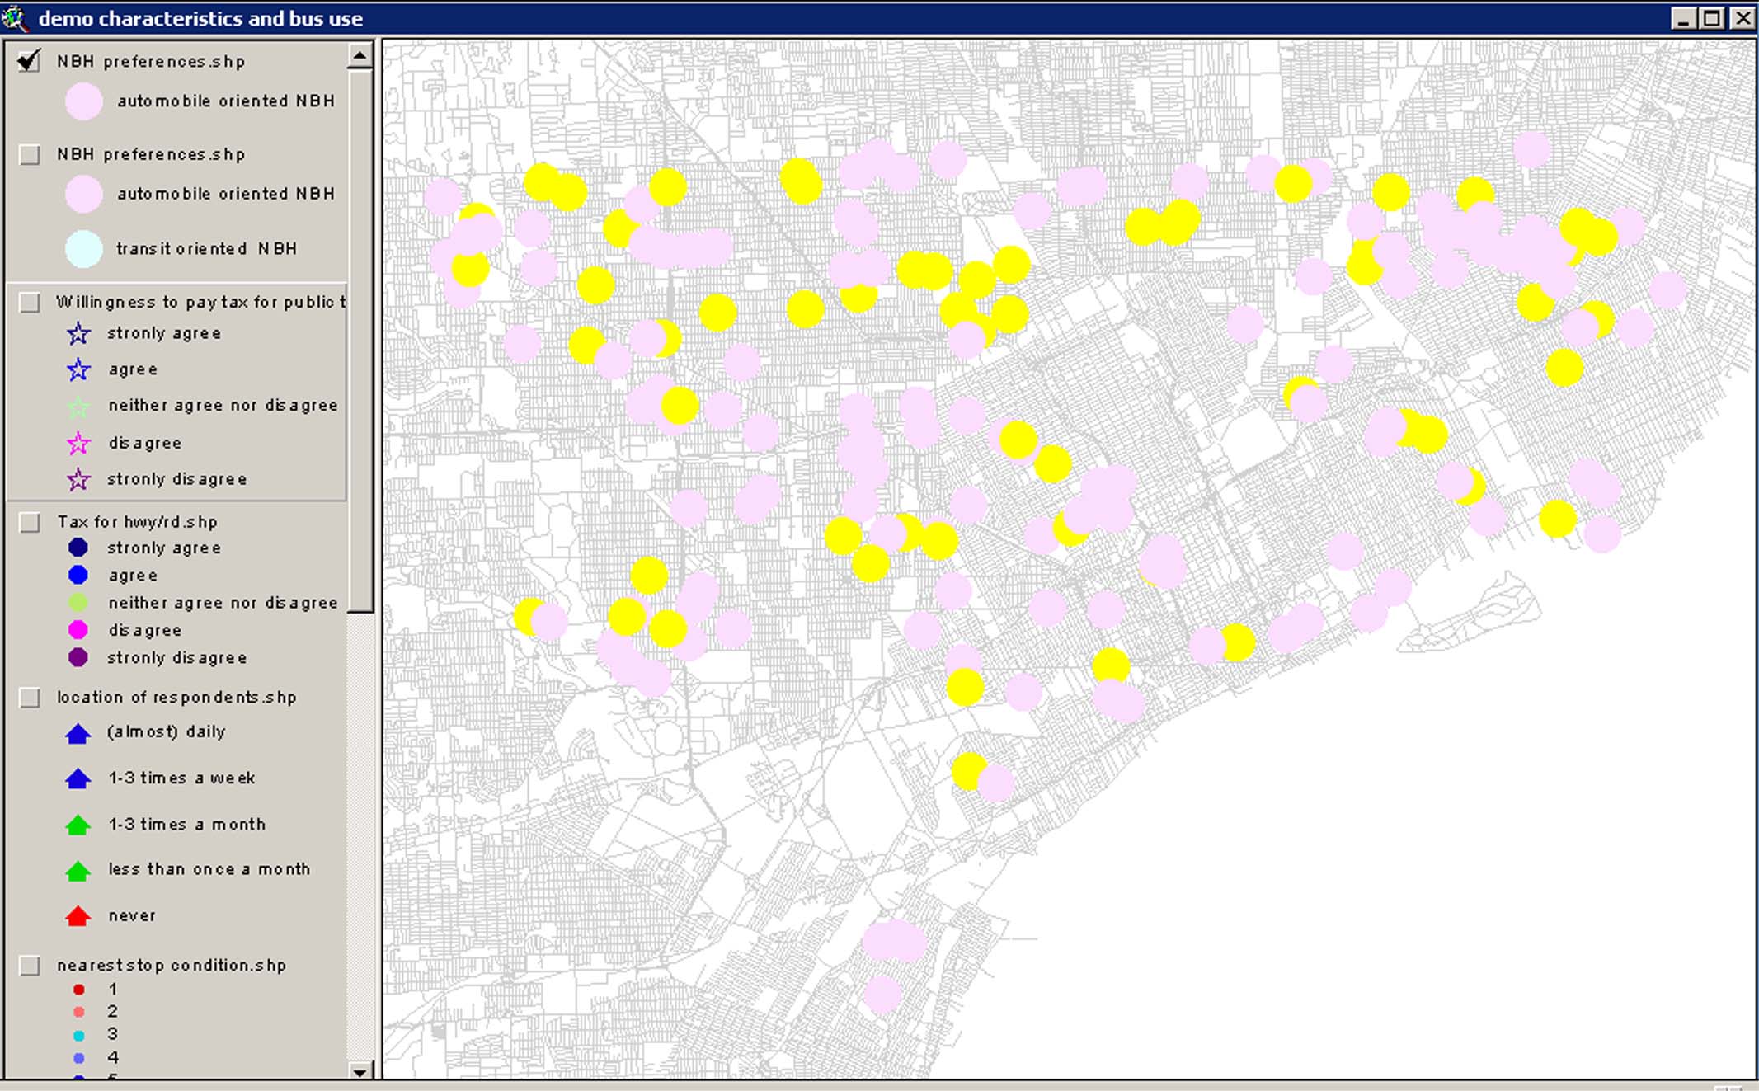The height and width of the screenshot is (1091, 1759).
Task: Enable the second NBH preferences.shp layer
Action: point(30,154)
